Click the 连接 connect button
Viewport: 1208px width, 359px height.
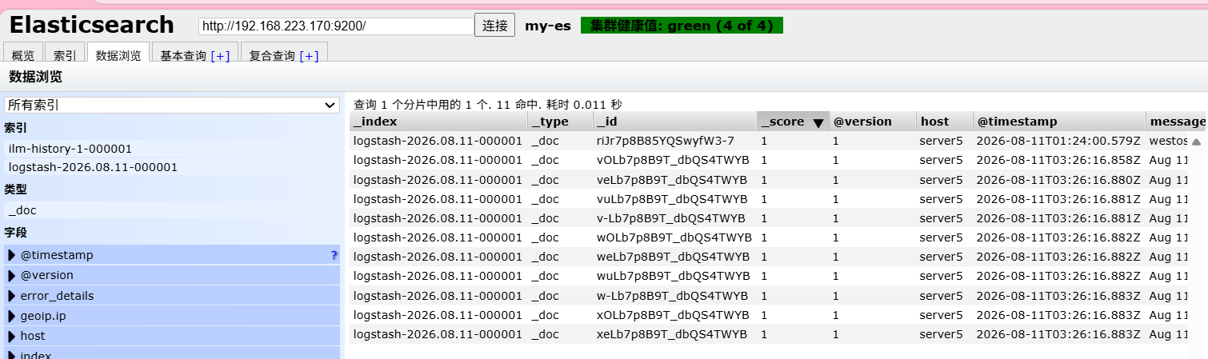pyautogui.click(x=495, y=26)
